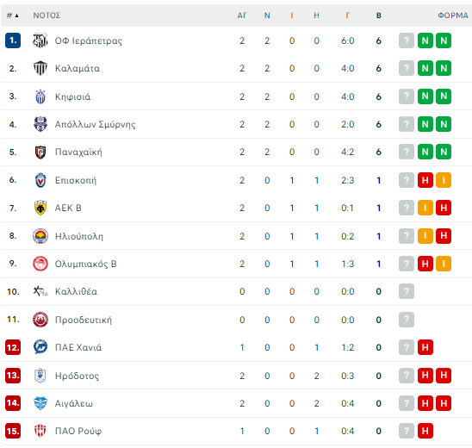Open the Αιγάλεω blue crest
The image size is (472, 448).
pos(40,403)
